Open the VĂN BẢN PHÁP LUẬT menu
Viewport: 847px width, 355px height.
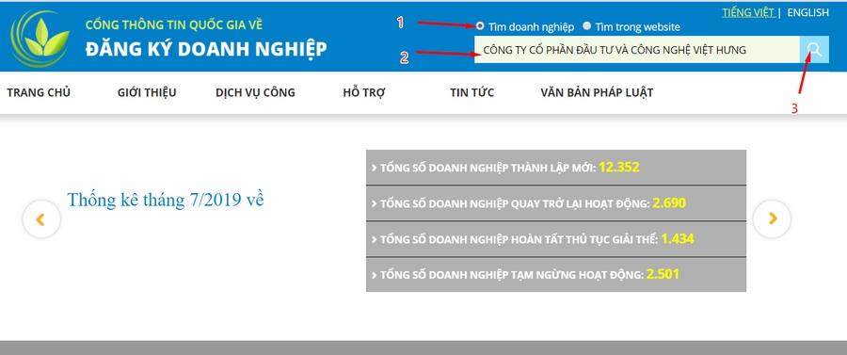597,92
